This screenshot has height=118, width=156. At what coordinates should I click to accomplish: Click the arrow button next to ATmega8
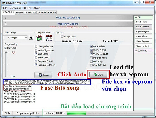(x=31, y=37)
